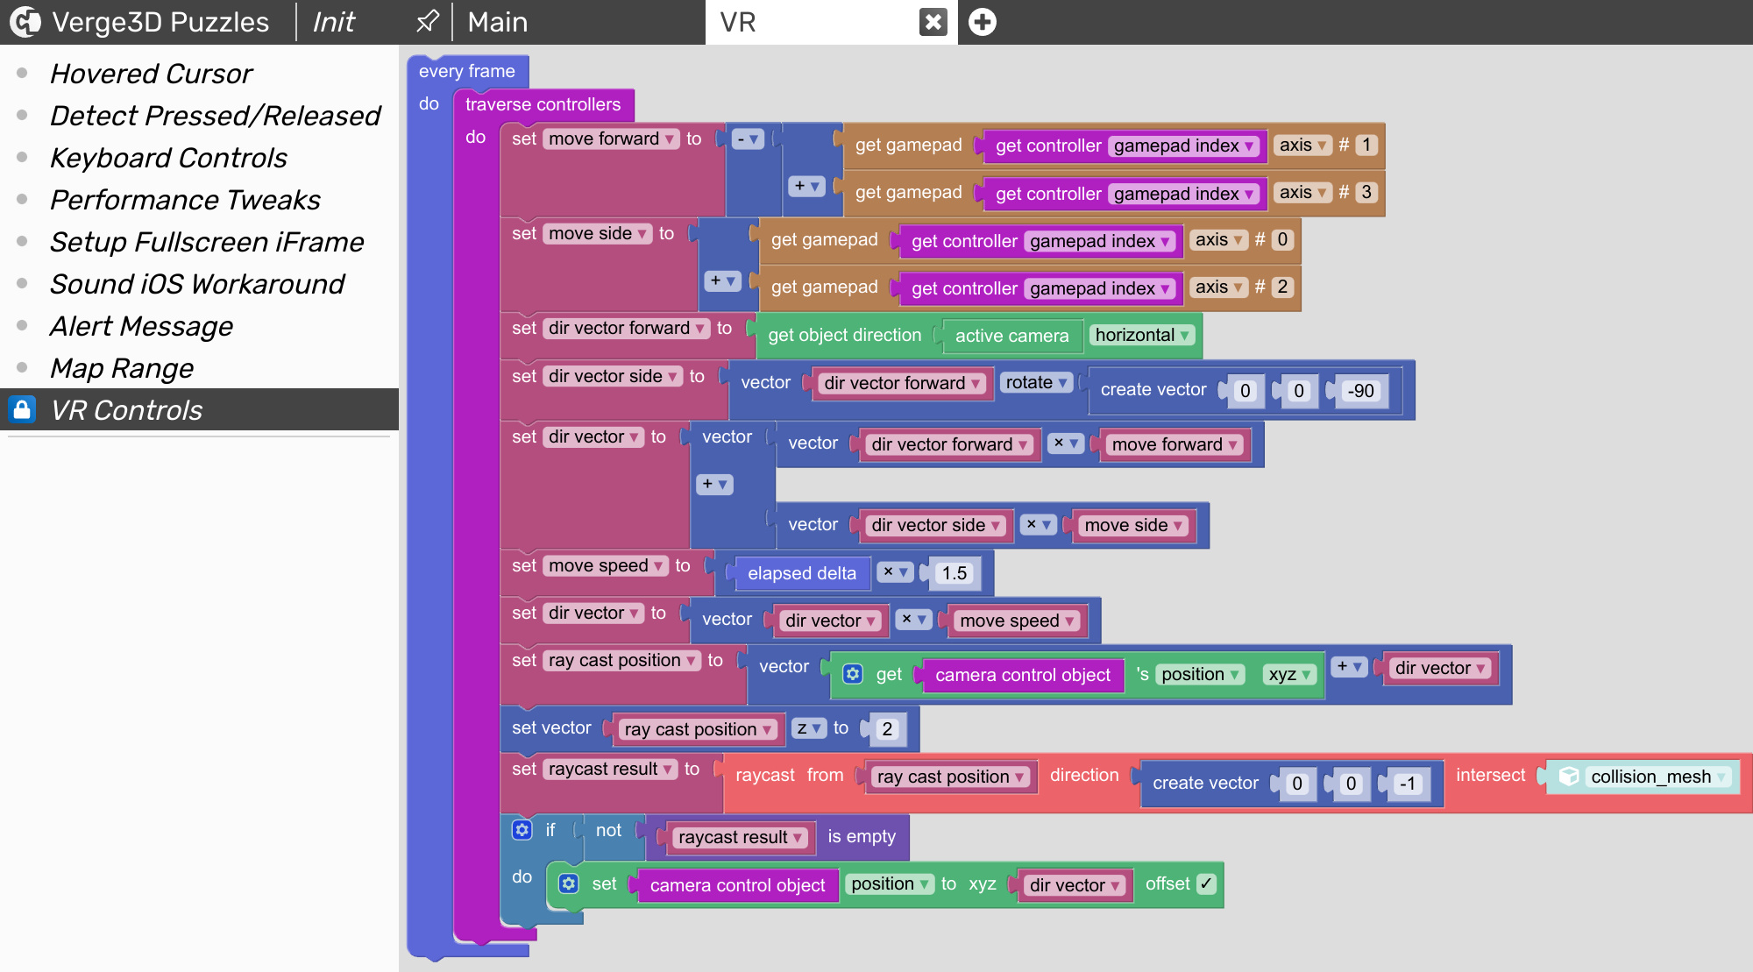Select the 'traverse controllers' block
This screenshot has width=1753, height=972.
[x=543, y=104]
